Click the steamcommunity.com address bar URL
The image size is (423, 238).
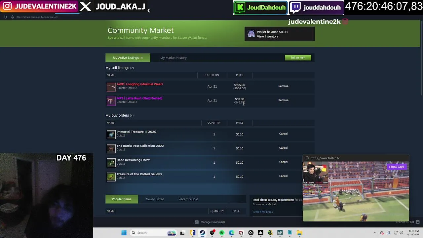click(37, 17)
